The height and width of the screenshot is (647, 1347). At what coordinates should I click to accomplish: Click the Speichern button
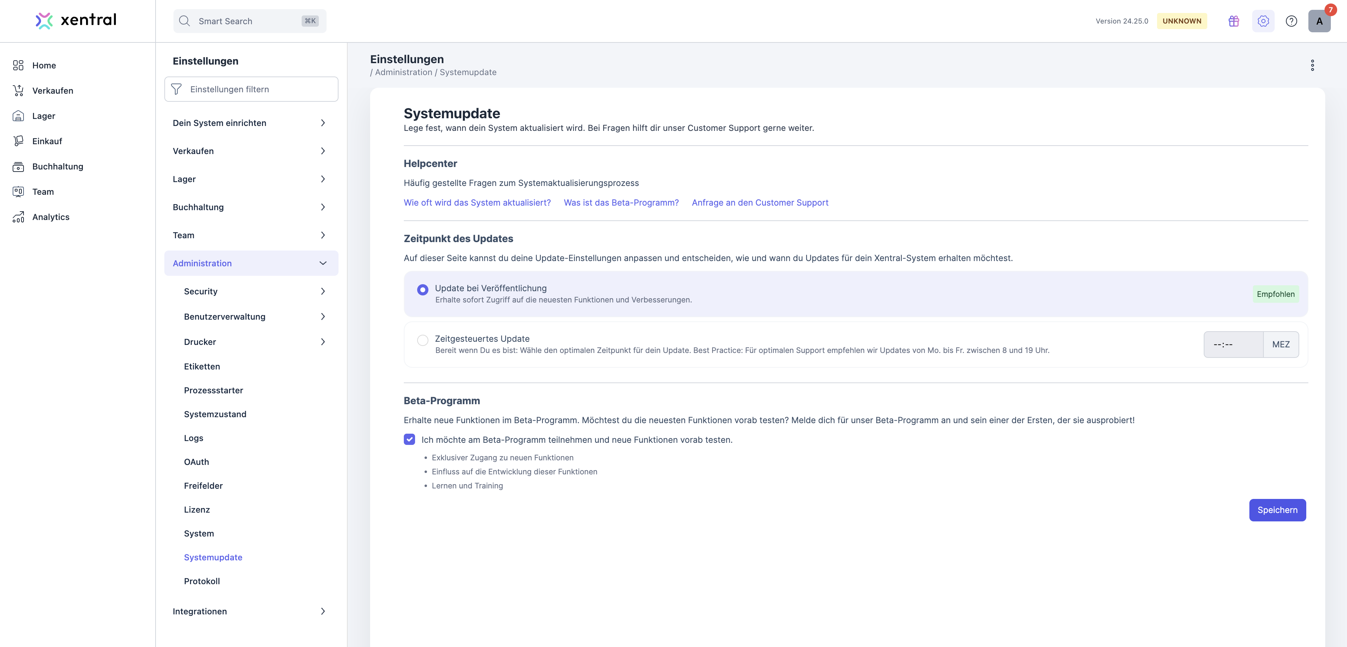click(1277, 509)
